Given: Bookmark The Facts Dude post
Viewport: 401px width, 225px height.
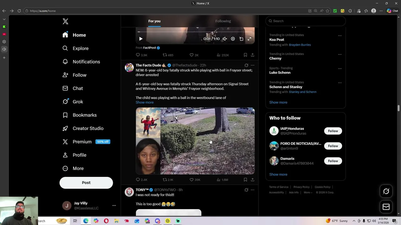Looking at the screenshot, I should tap(245, 180).
